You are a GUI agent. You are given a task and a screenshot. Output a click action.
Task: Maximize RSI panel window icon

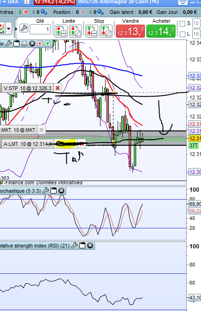82,246
